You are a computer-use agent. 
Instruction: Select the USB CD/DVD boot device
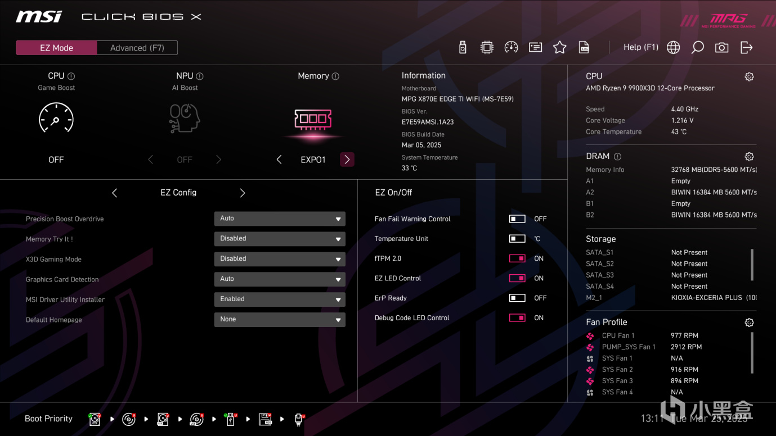196,419
